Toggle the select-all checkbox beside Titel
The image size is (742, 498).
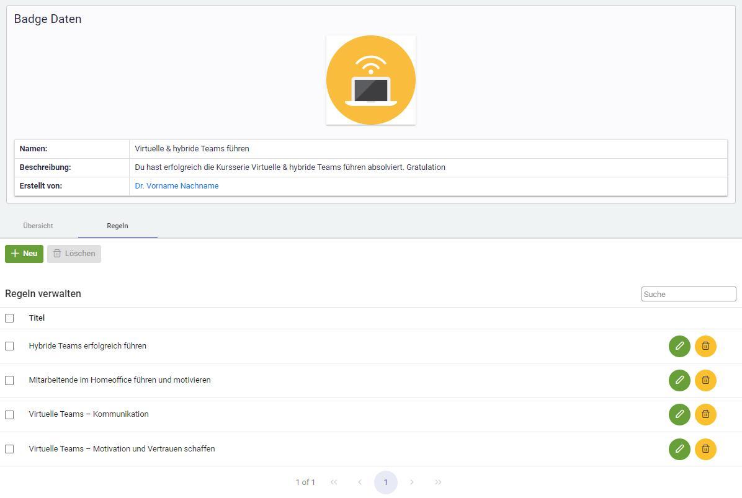coord(9,318)
